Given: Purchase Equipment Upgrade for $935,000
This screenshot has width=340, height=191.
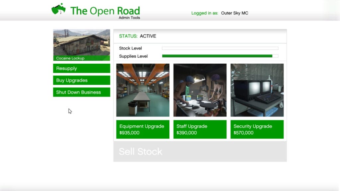Looking at the screenshot, I should [x=143, y=129].
